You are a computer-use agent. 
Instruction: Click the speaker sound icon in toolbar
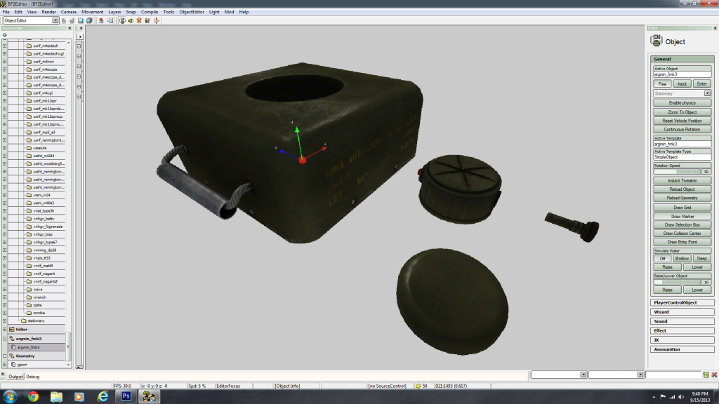point(131,20)
